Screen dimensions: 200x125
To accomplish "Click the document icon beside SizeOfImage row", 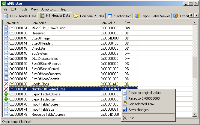I will 6,38.
